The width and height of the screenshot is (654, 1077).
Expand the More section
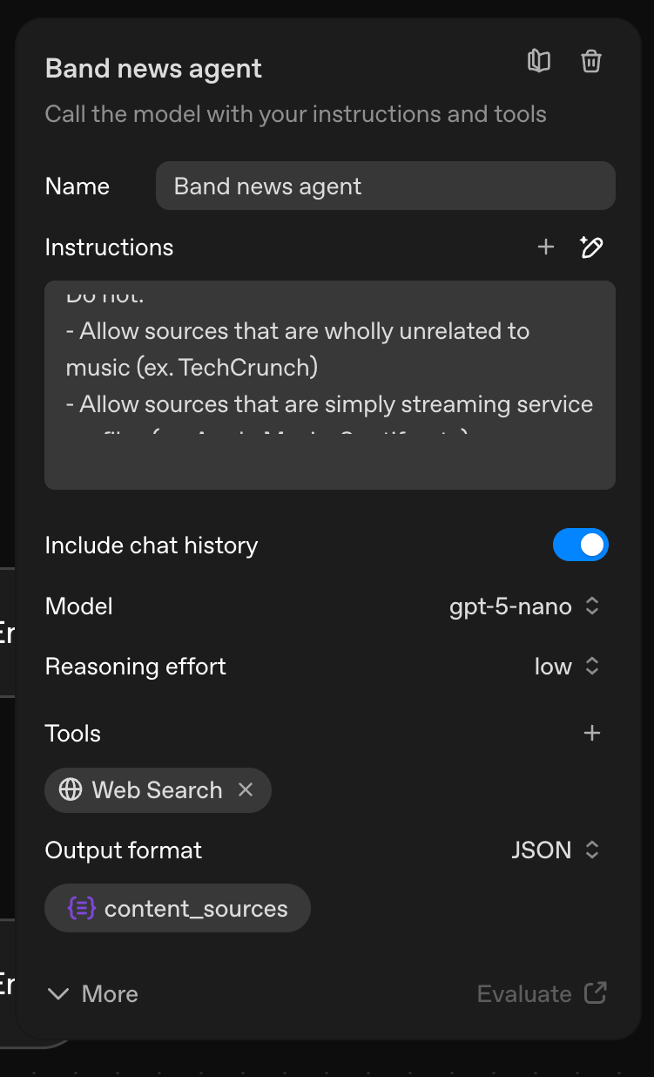(91, 993)
